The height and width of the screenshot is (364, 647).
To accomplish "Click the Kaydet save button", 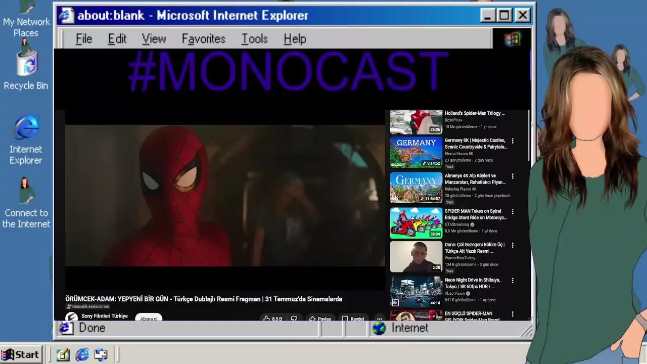I will (353, 318).
